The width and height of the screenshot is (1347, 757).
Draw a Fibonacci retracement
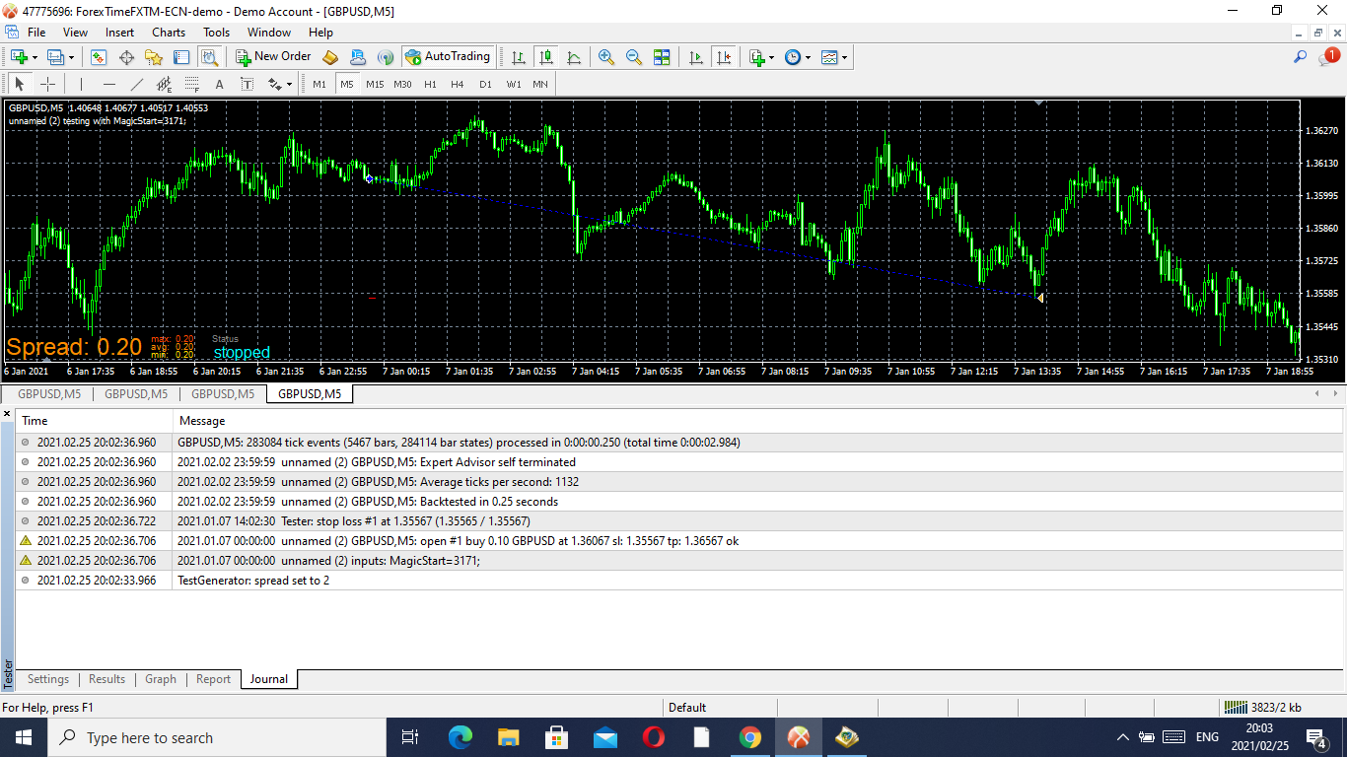coord(192,84)
